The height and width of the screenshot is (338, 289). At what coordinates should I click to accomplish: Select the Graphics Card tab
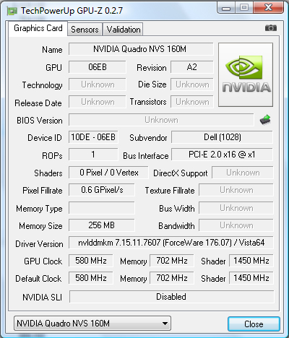[38, 28]
